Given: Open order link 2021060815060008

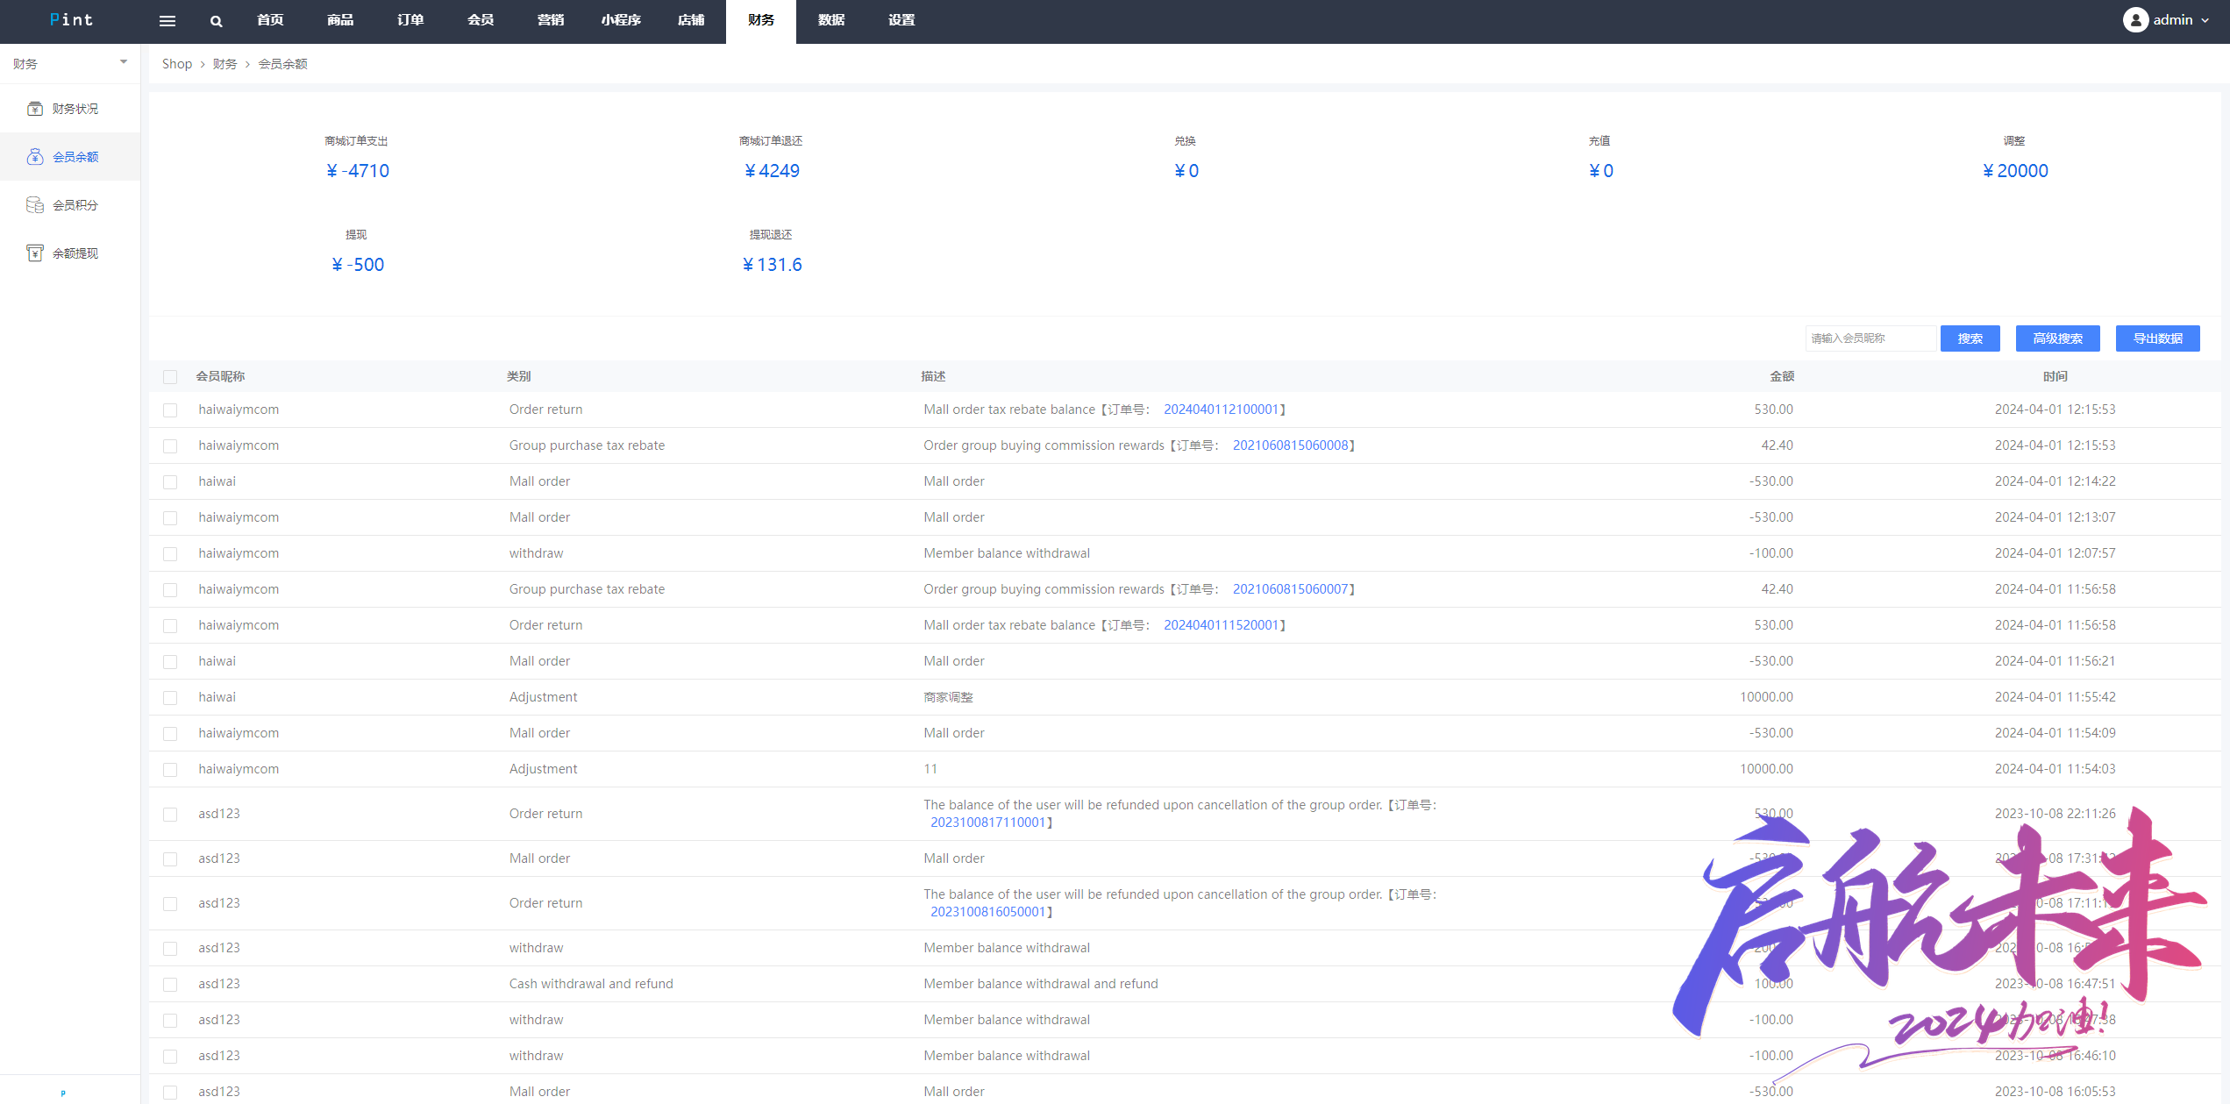Looking at the screenshot, I should pos(1290,445).
